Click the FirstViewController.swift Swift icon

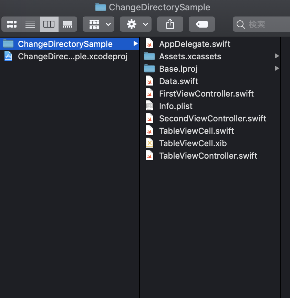pyautogui.click(x=149, y=93)
